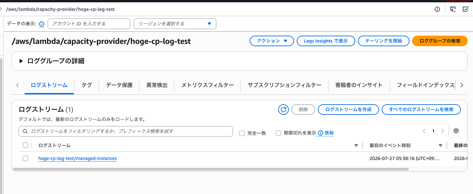Image resolution: width=473 pixels, height=194 pixels.
Task: Click the 2026-07-27 05:38:16 timestamp cell
Action: 405,158
